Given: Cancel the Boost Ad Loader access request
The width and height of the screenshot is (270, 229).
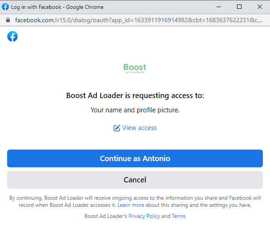Looking at the screenshot, I should coord(135,180).
